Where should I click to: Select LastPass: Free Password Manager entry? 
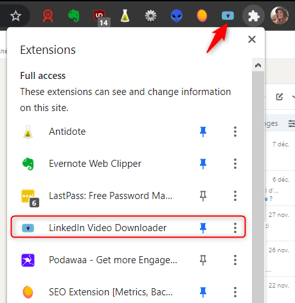click(111, 196)
